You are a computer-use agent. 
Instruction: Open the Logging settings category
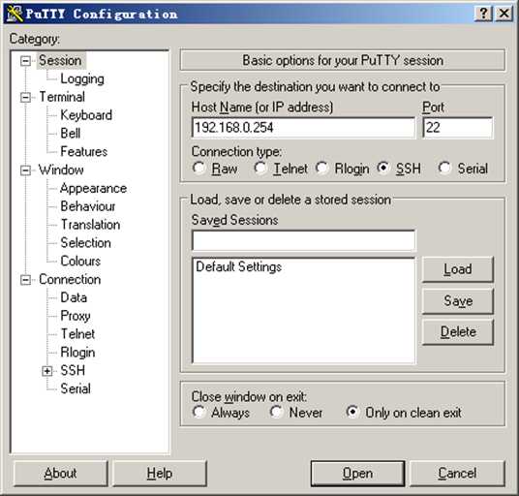click(82, 78)
